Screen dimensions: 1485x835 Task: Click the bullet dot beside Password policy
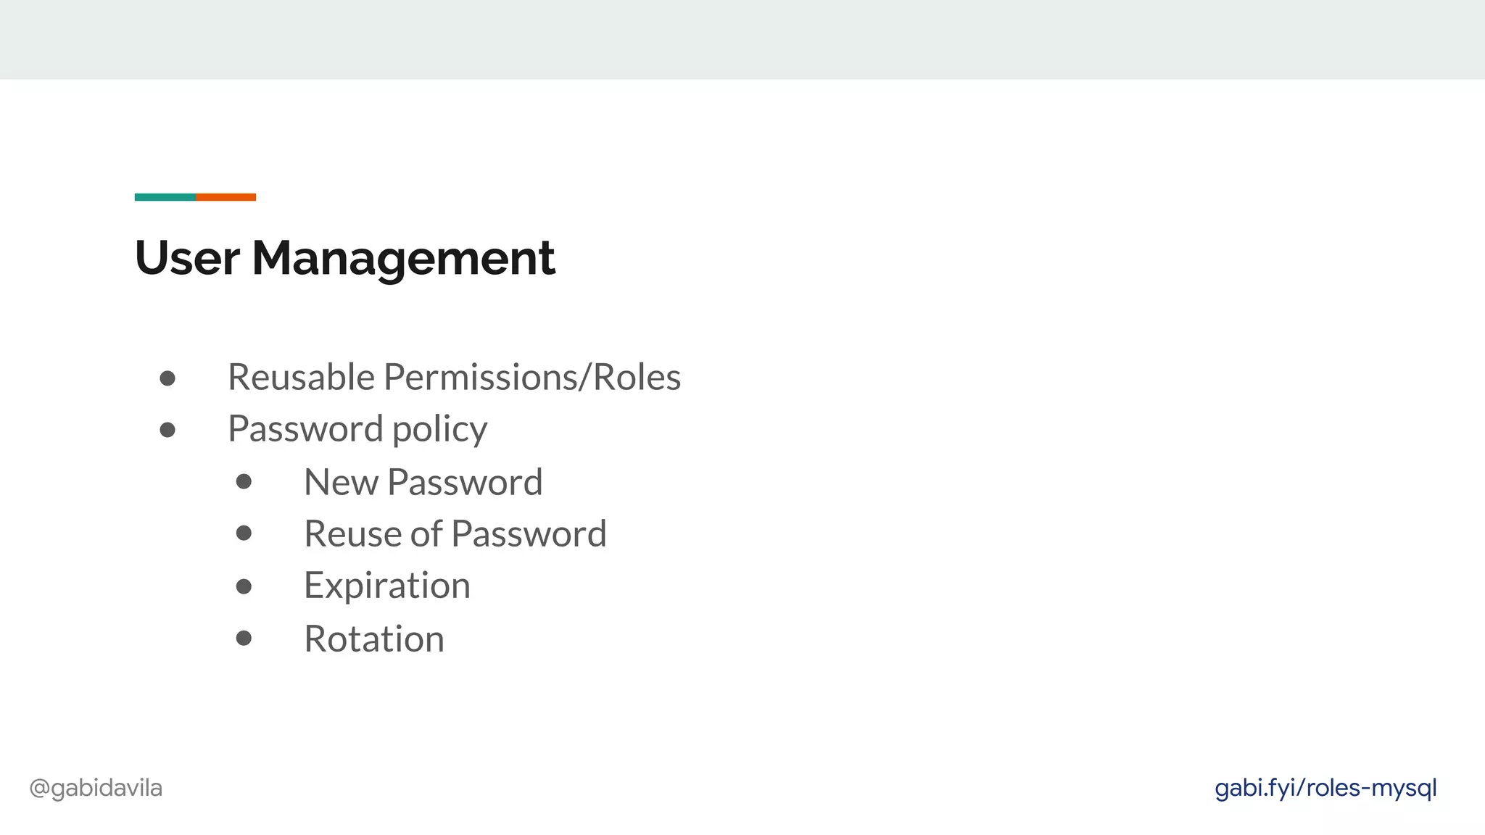pos(167,430)
